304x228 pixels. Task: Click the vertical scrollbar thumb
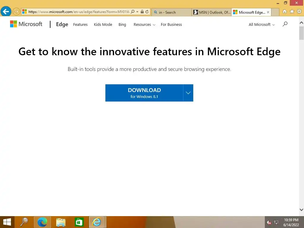[x=301, y=33]
